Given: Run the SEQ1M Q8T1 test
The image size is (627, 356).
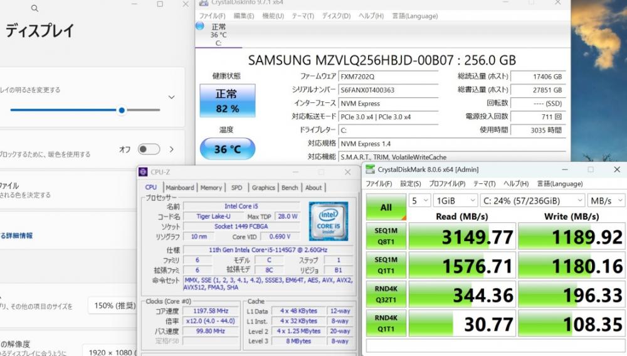Looking at the screenshot, I should pyautogui.click(x=386, y=236).
